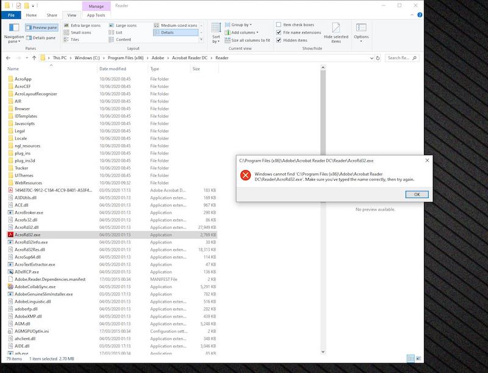488x373 pixels.
Task: Dismiss the error dialog with OK
Action: click(x=417, y=194)
